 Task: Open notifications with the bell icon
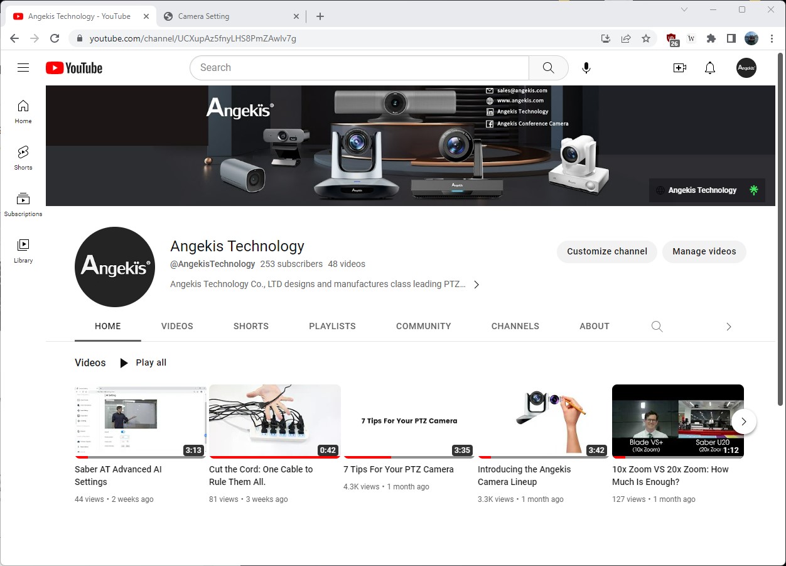coord(709,67)
